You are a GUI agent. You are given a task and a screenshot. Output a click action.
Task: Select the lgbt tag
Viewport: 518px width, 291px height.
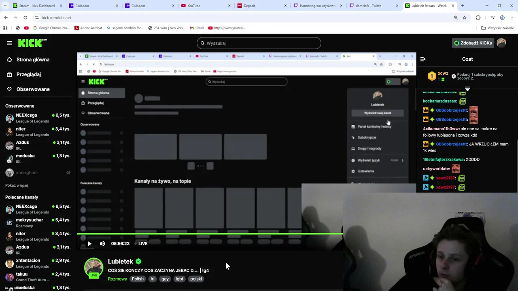point(180,279)
